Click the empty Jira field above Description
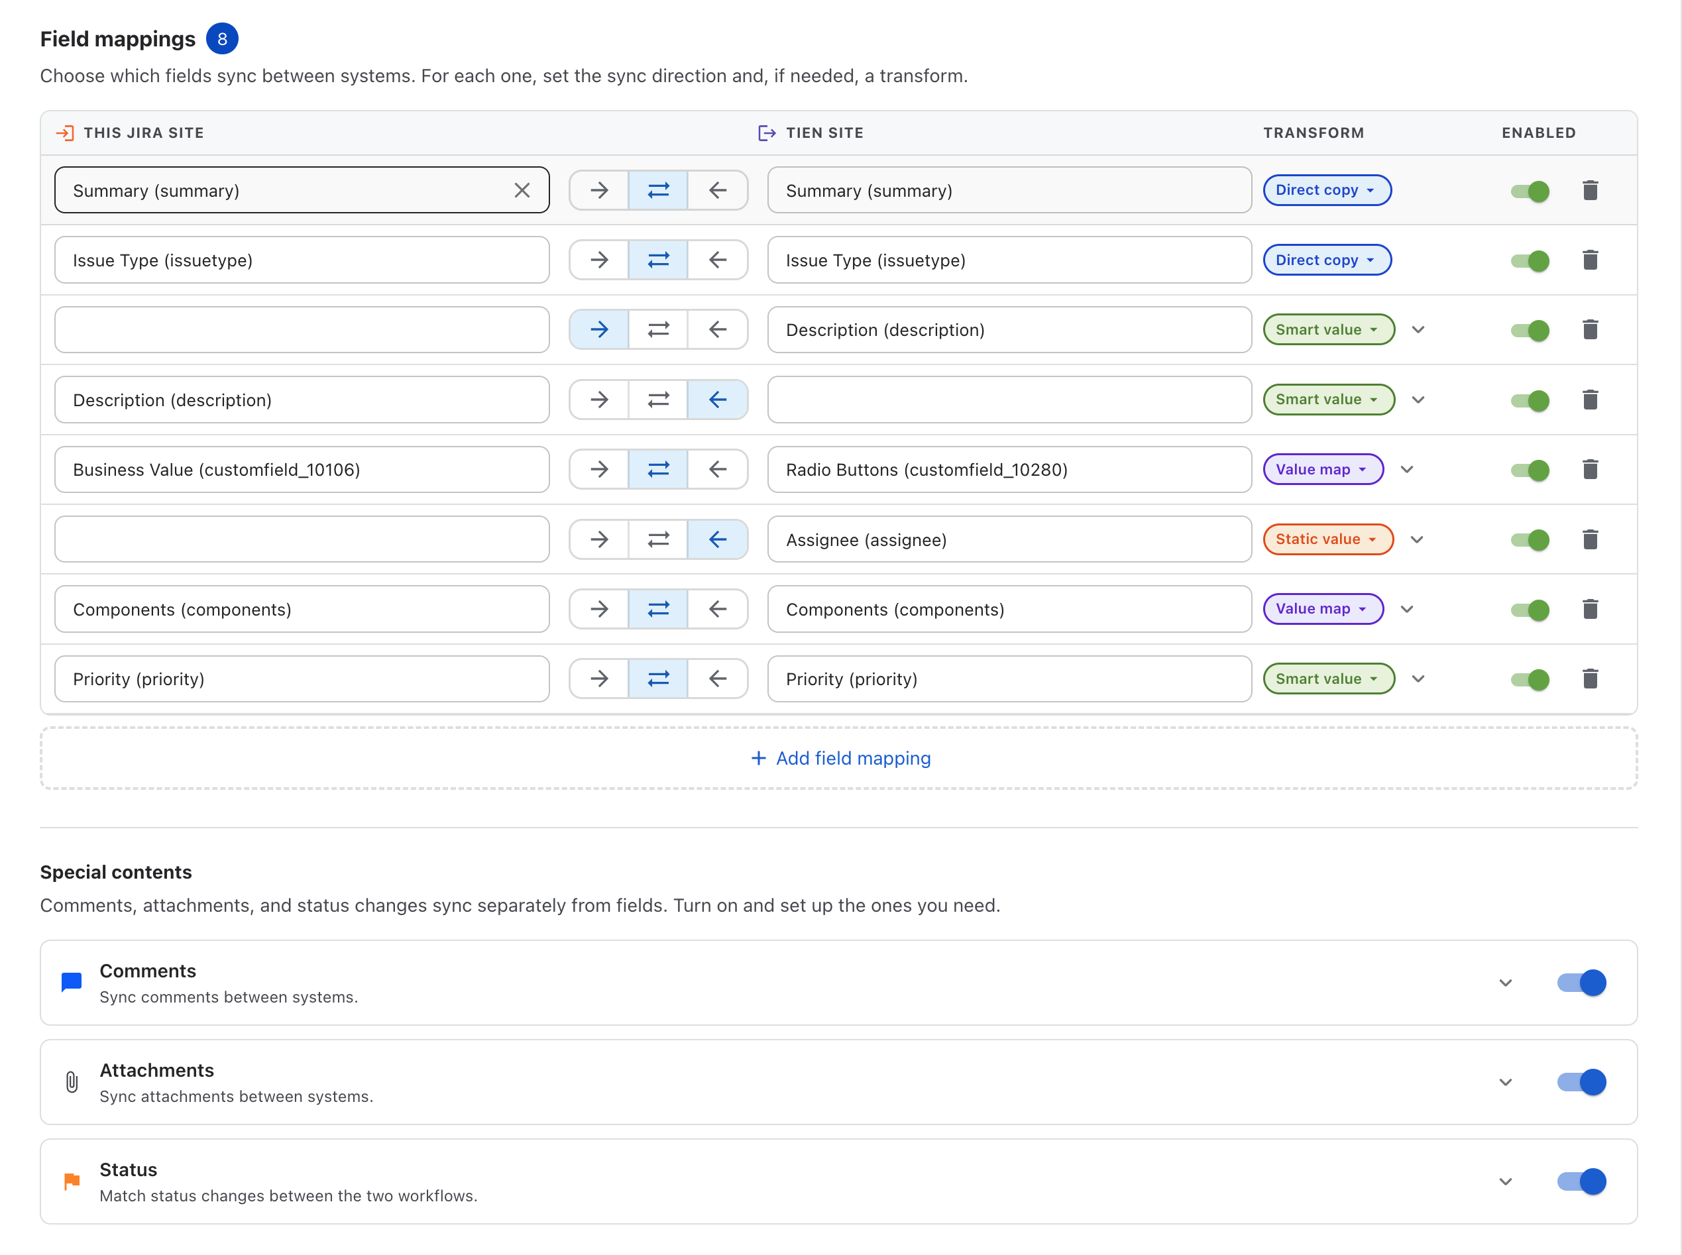Viewport: 1682px width, 1255px height. [302, 330]
